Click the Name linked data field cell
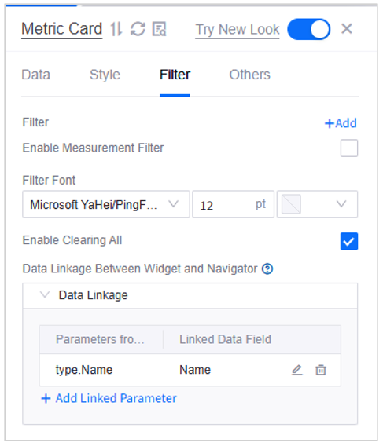This screenshot has height=446, width=383. [x=195, y=370]
